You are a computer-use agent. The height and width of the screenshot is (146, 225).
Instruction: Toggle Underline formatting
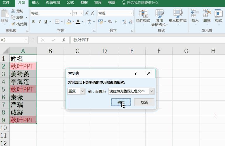coord(46,22)
